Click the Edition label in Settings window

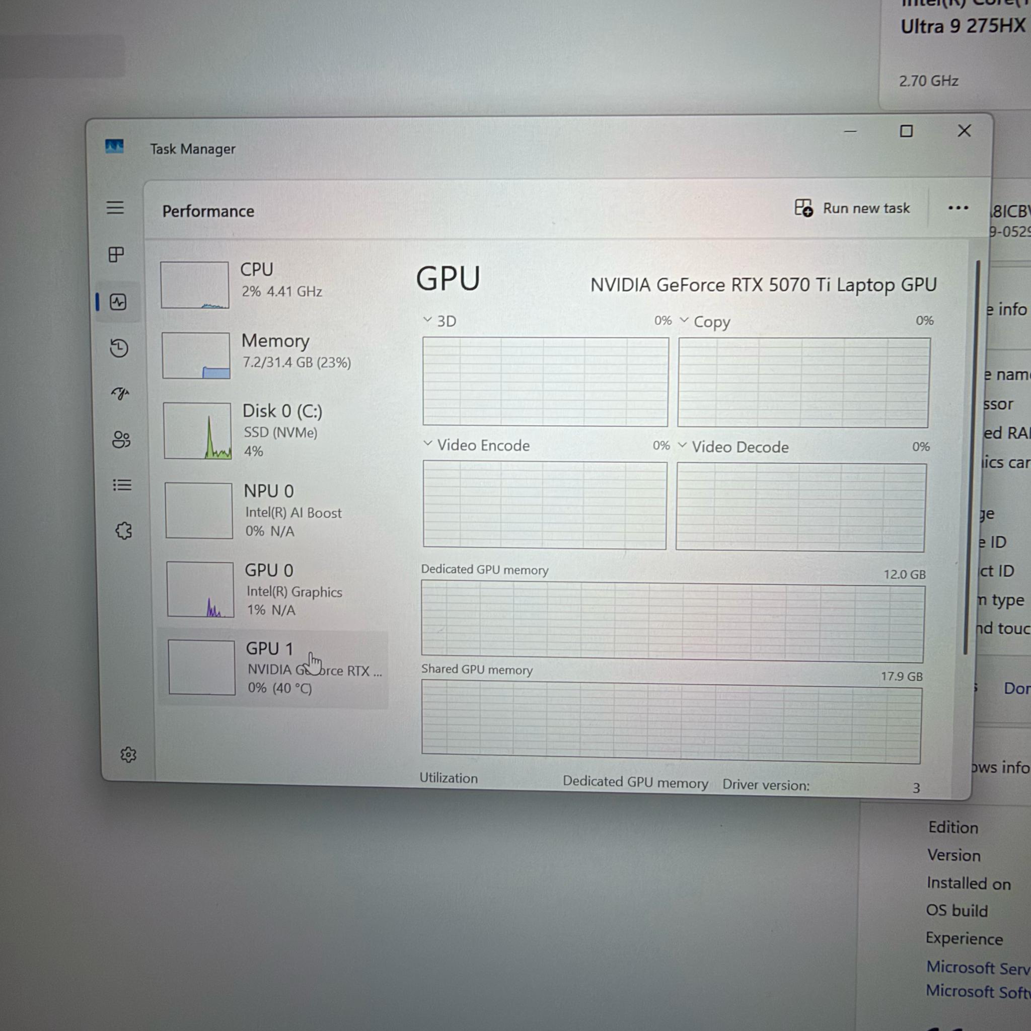953,828
